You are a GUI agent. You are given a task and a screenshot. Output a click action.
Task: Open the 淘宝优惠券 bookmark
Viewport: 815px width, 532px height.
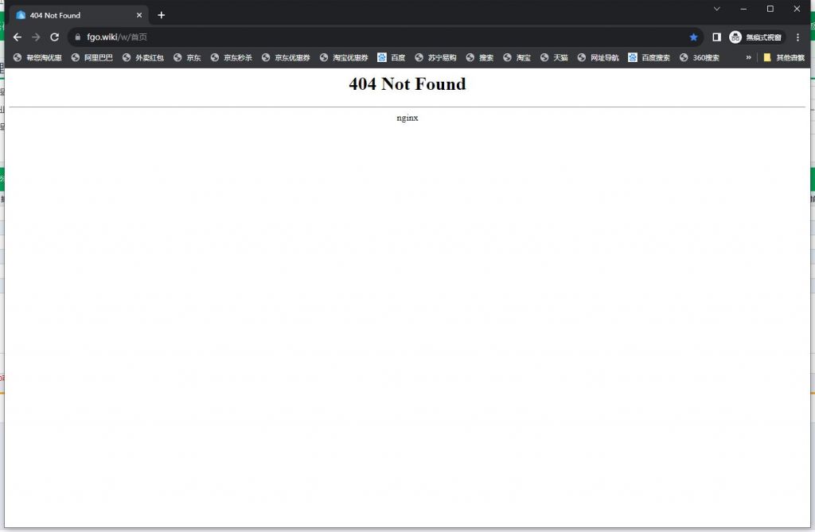tap(344, 57)
